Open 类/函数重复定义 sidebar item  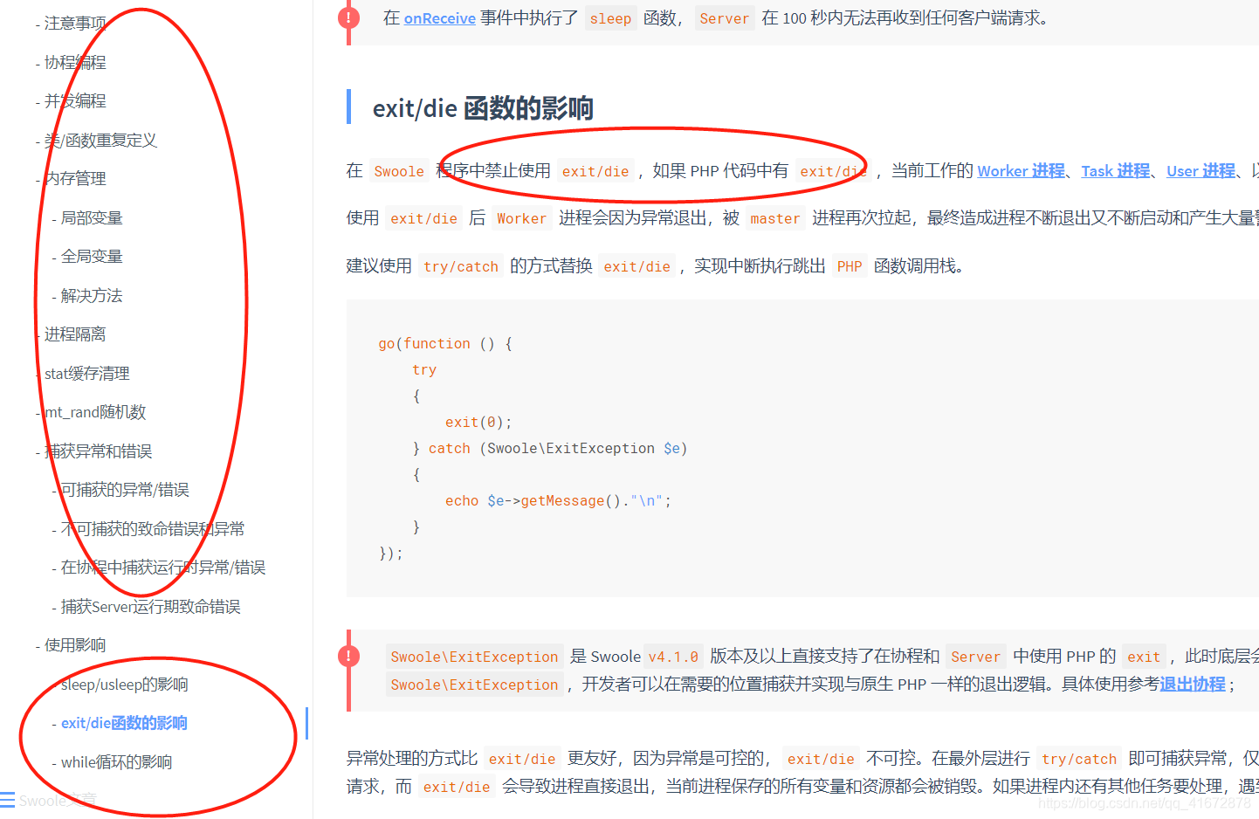click(x=100, y=141)
